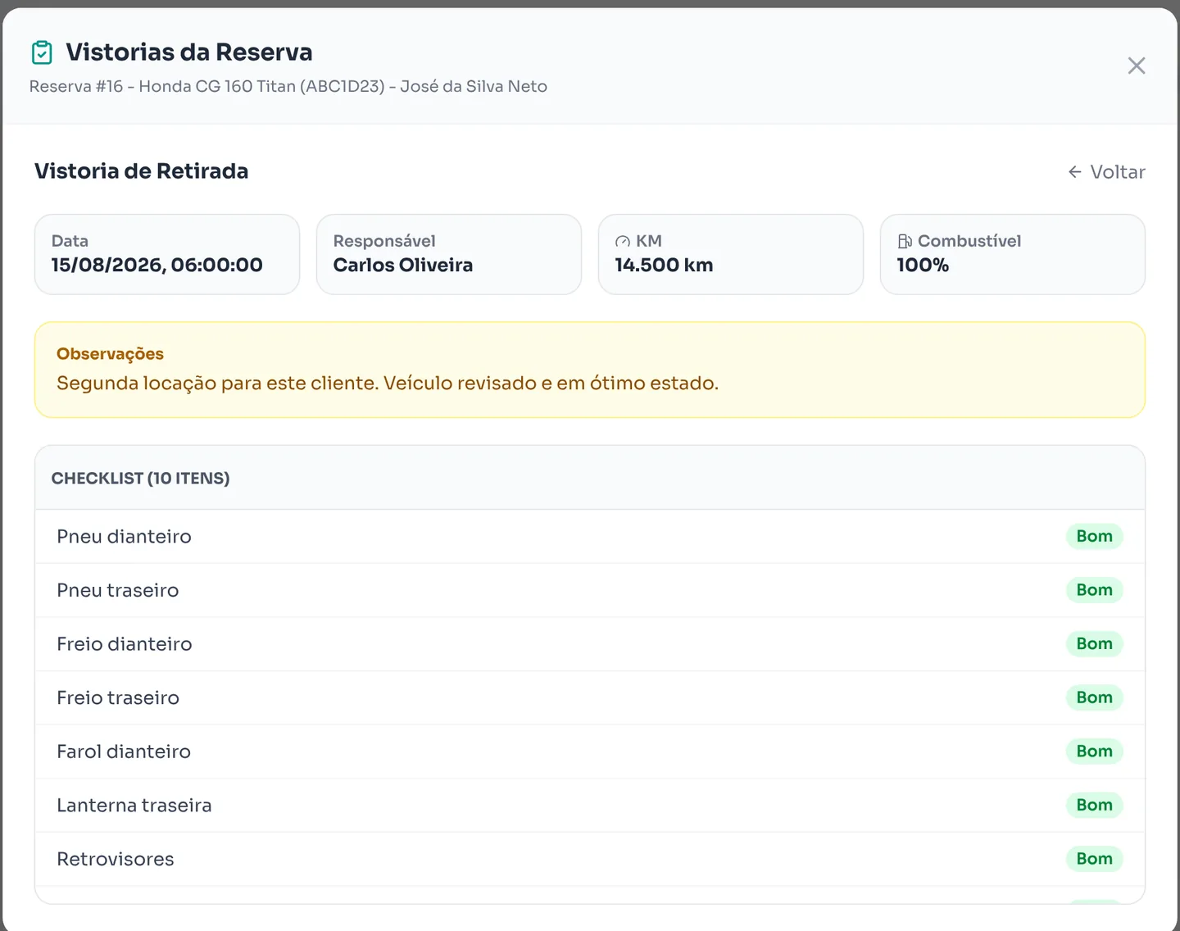1180x931 pixels.
Task: Click the clipboard check icon beside Vistorias da Reserva
Action: [42, 52]
